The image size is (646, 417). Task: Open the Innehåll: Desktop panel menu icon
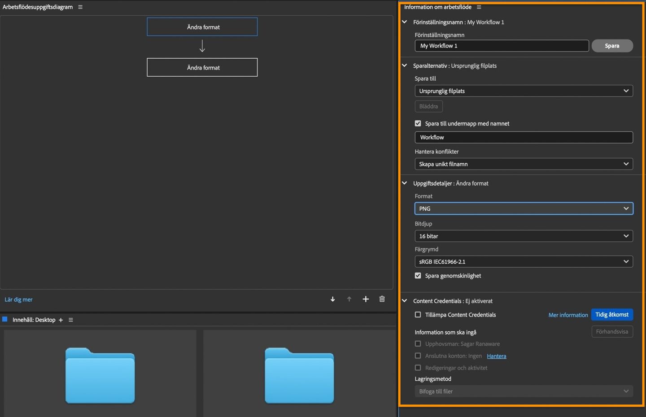coord(70,320)
